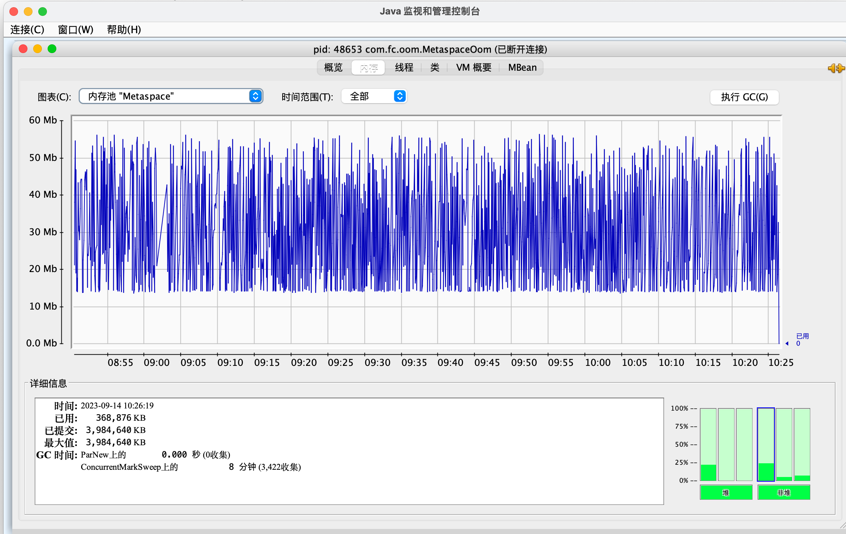
Task: Click the 10:25 time axis label
Action: (x=781, y=363)
